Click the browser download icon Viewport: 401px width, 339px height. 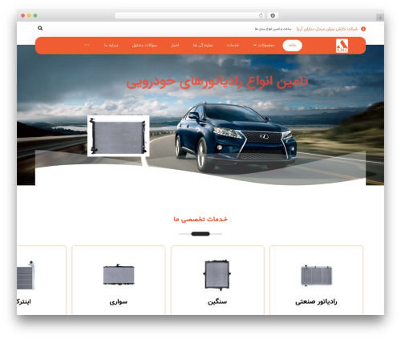tap(273, 16)
